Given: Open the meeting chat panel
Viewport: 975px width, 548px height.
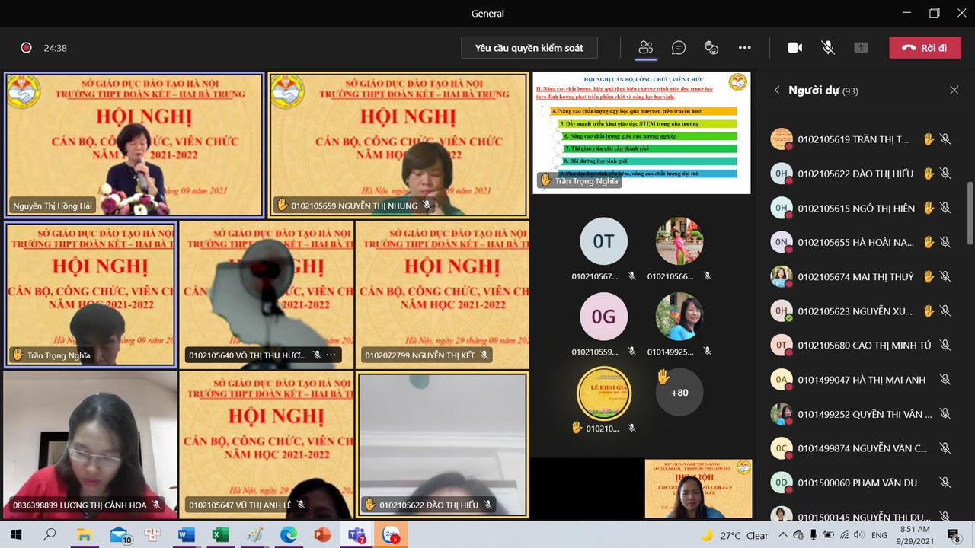Looking at the screenshot, I should (x=679, y=48).
